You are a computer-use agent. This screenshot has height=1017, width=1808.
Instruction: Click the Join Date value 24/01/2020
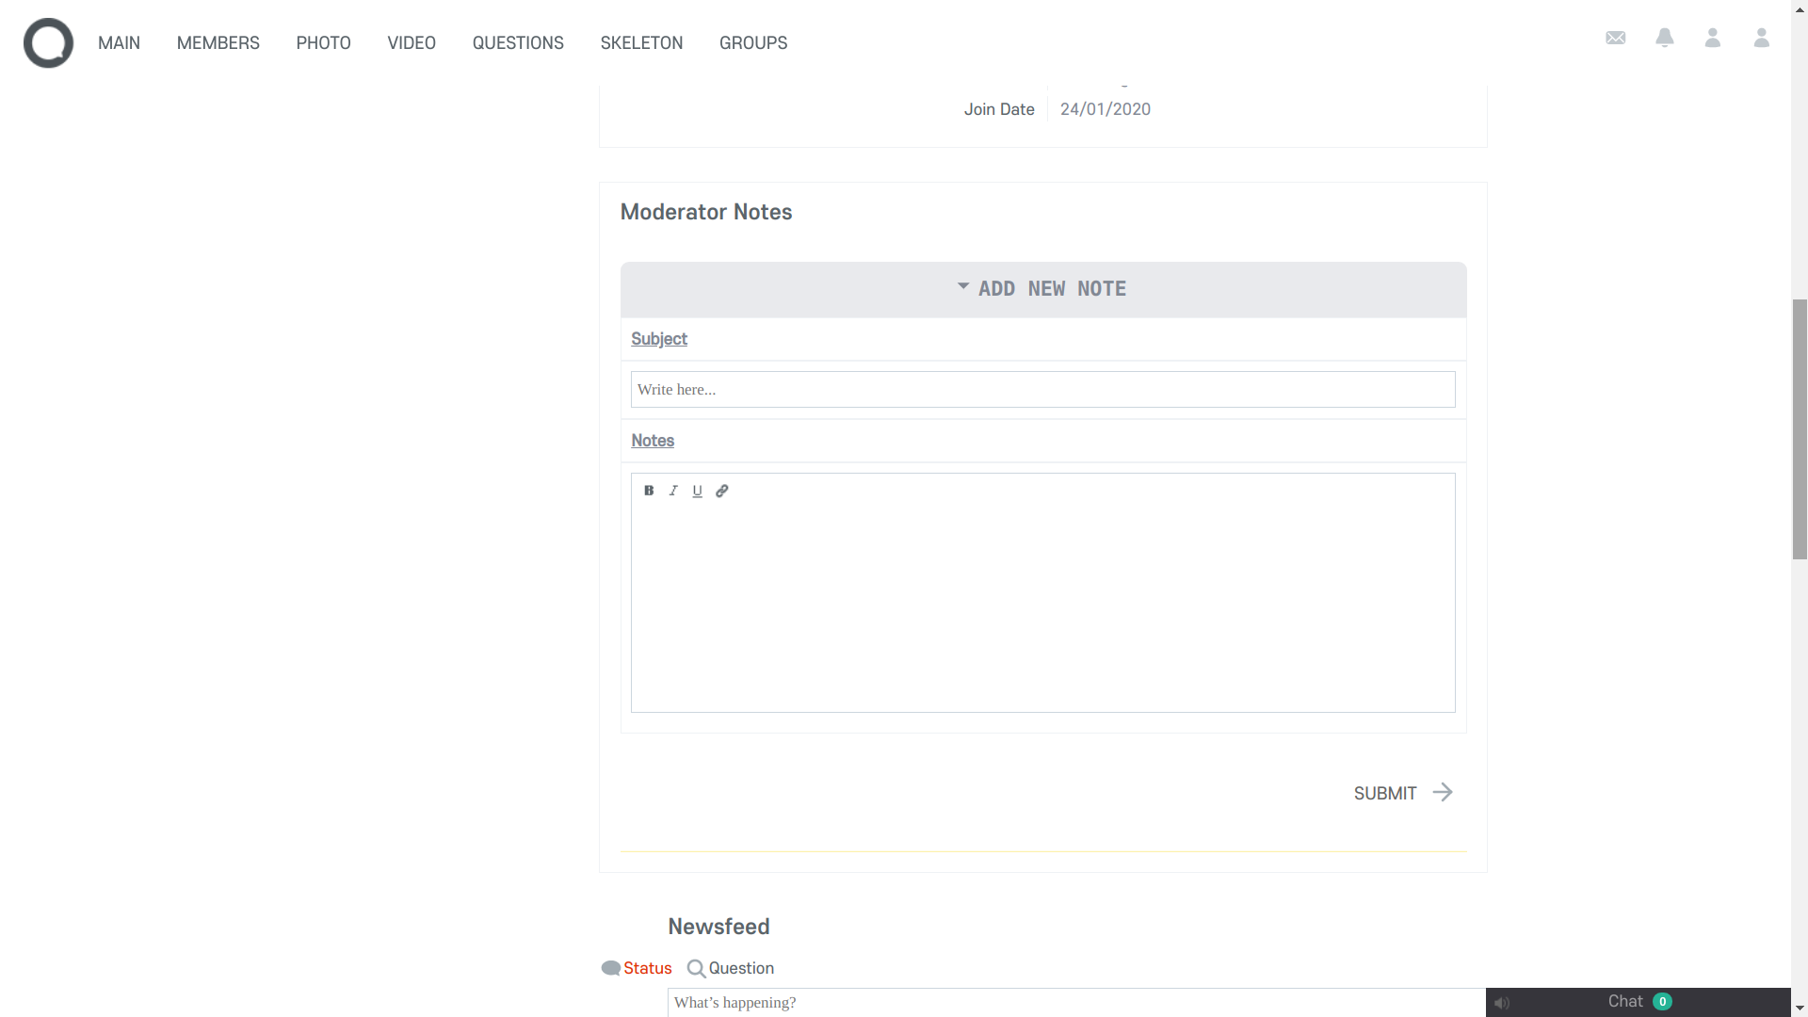point(1106,109)
